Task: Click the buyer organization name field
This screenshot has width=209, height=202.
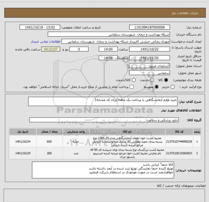Action: 109,34
